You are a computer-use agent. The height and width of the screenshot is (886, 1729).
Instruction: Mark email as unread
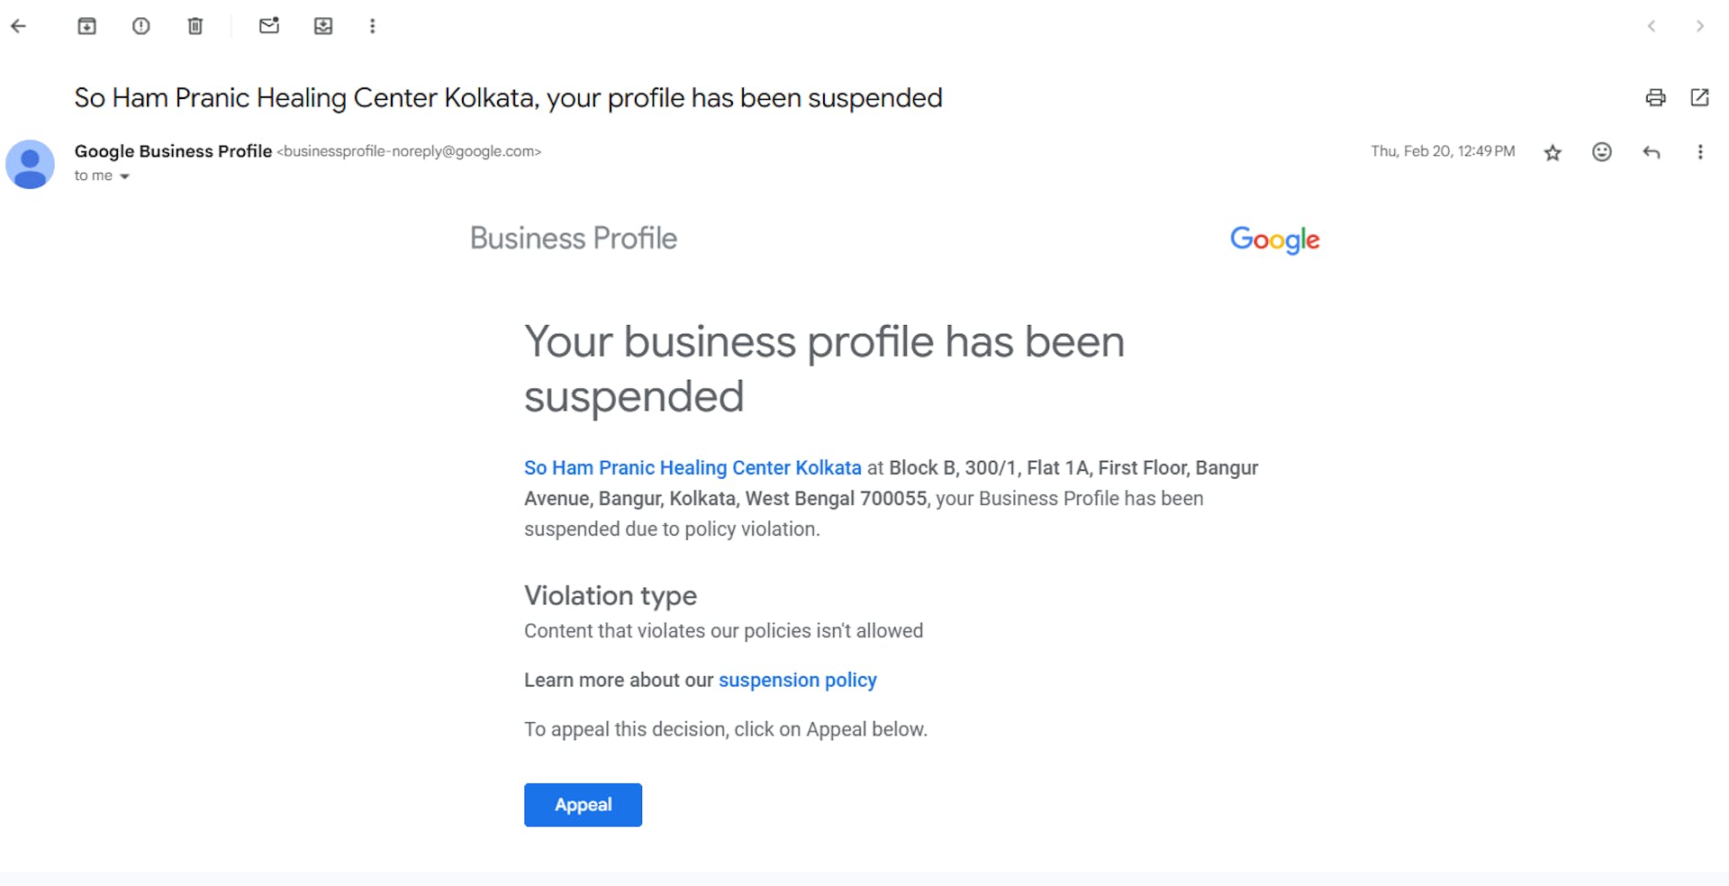pyautogui.click(x=269, y=26)
